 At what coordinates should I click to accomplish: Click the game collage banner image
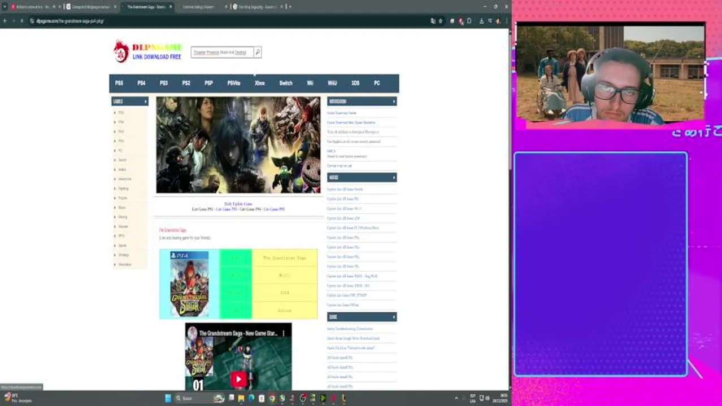tap(238, 145)
